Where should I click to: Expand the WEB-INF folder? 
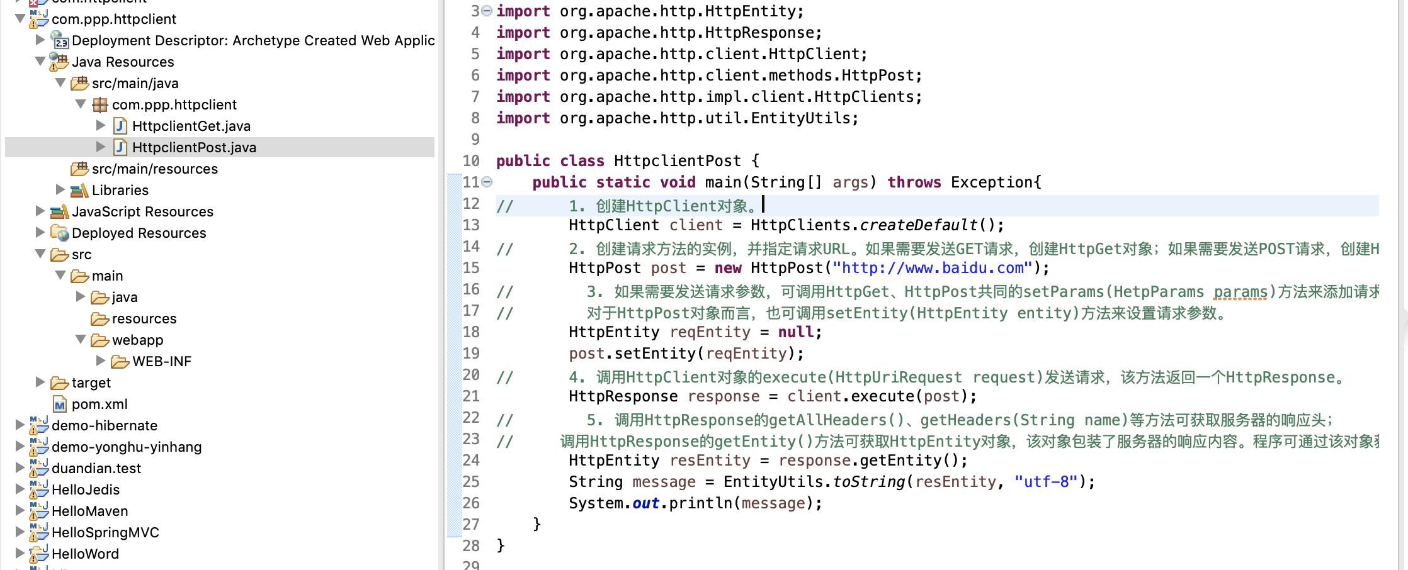tap(101, 361)
